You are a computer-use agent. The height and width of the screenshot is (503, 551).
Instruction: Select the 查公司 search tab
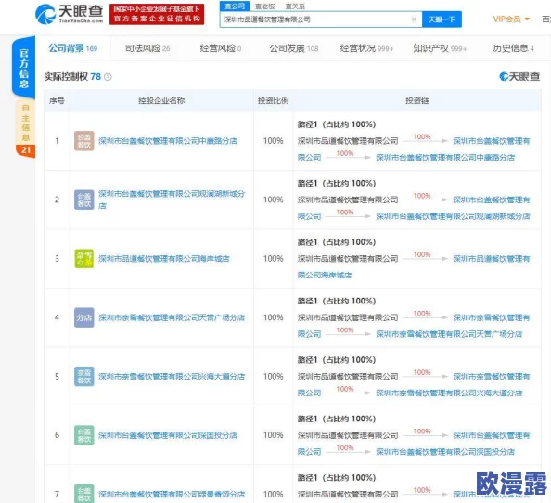(x=235, y=6)
